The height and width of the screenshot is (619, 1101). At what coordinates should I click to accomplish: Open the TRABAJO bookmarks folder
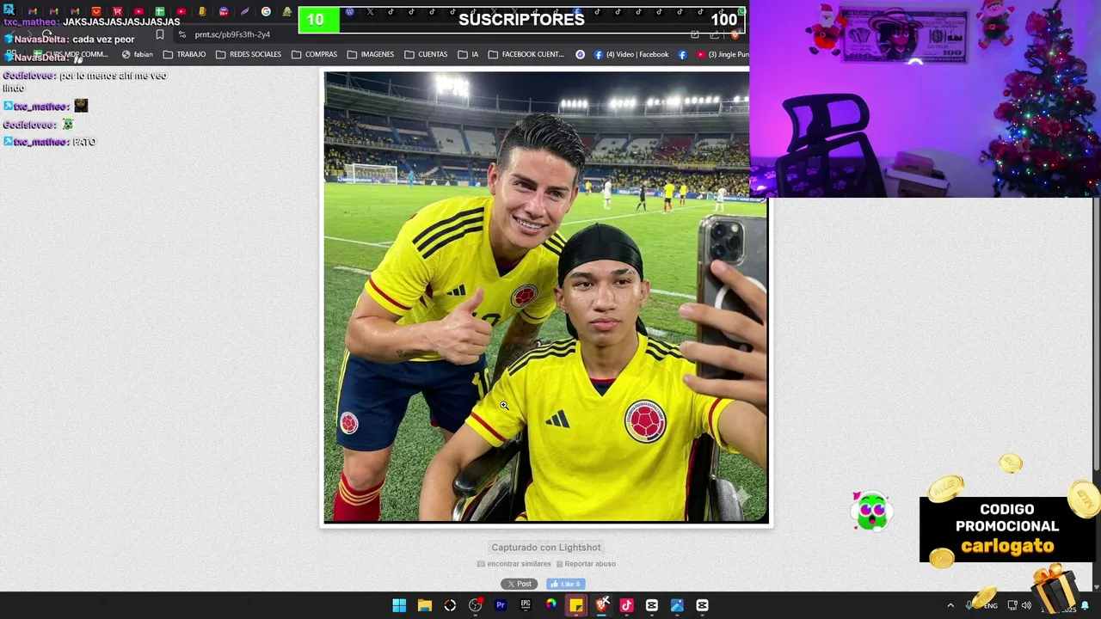click(184, 54)
